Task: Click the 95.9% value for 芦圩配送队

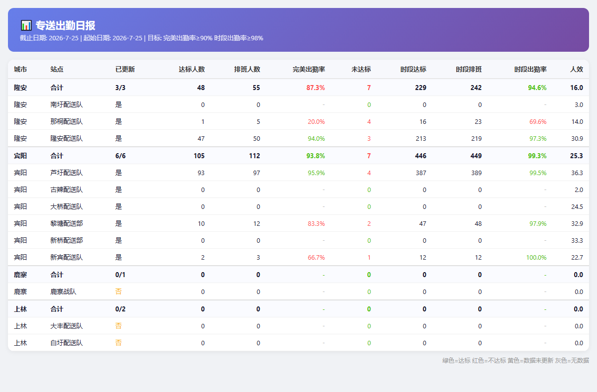Action: pos(316,173)
